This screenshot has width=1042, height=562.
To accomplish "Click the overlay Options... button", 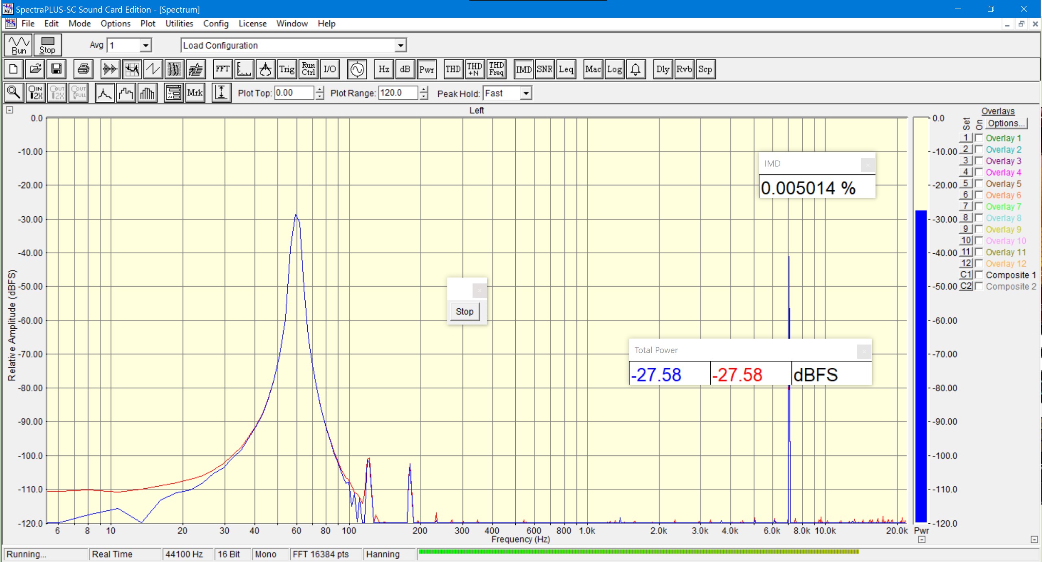I will coord(1006,123).
